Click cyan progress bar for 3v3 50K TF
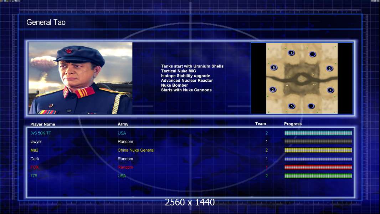Image resolution: width=380 pixels, height=214 pixels. [318, 133]
